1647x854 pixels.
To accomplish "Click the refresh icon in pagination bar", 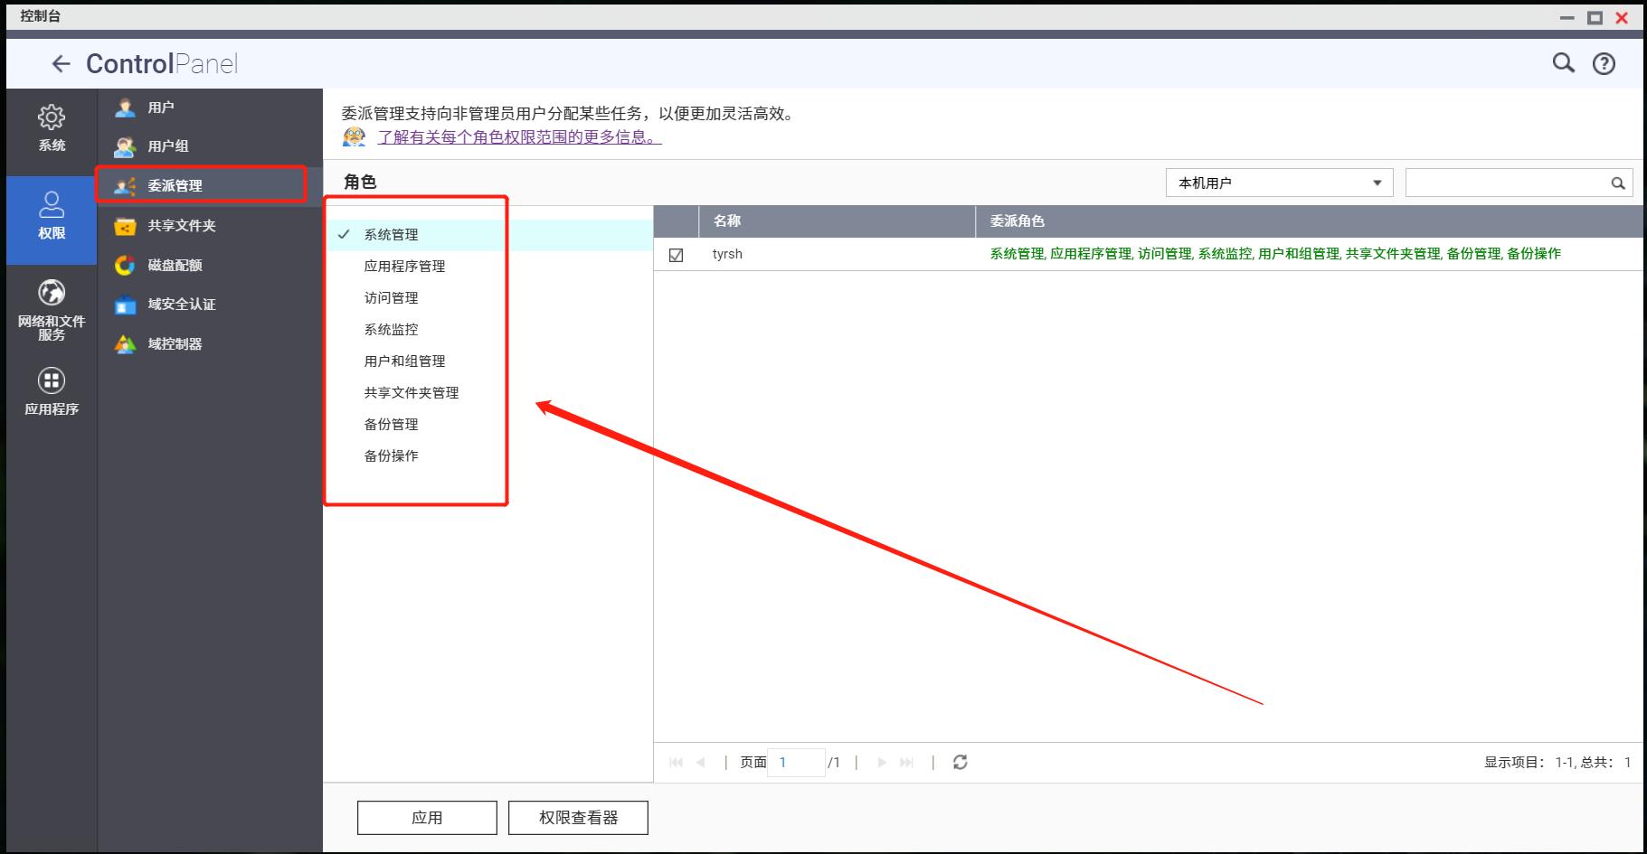I will (959, 762).
